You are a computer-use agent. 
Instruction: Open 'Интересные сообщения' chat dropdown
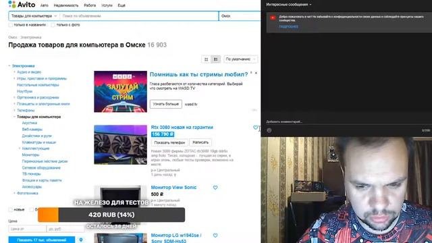pyautogui.click(x=288, y=5)
